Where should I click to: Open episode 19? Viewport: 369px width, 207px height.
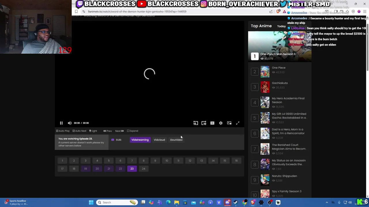[x=86, y=169]
